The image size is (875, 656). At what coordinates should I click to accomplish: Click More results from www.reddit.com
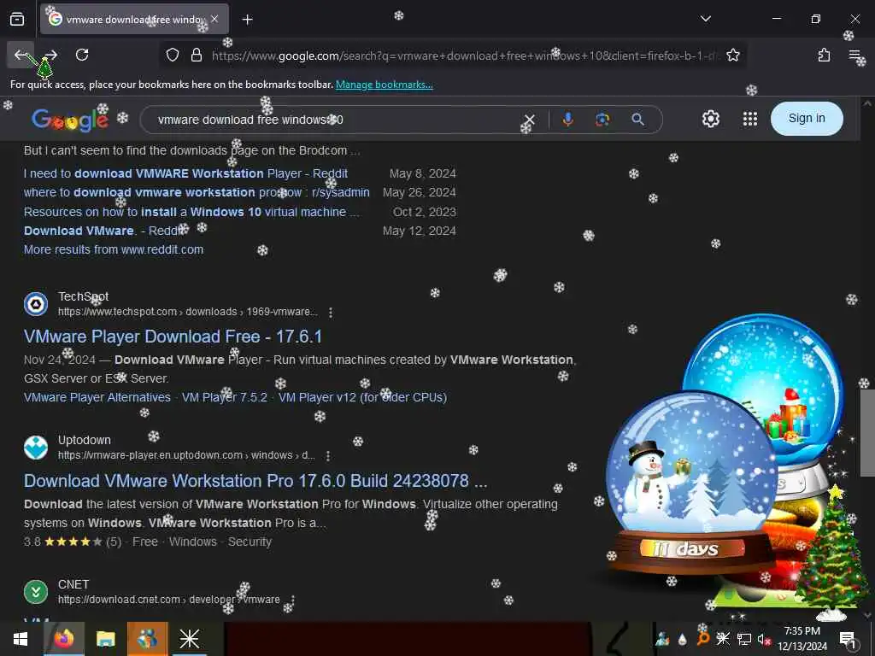114,250
